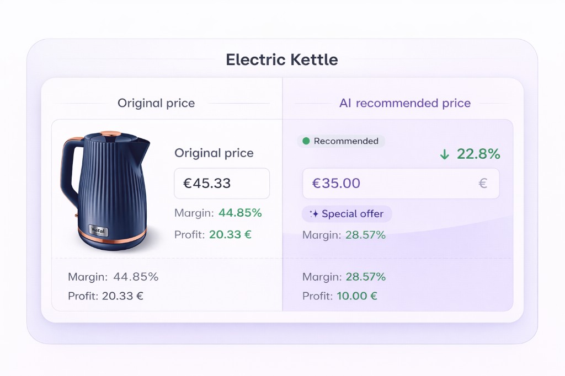Click the Profit 10.00 € summary value
This screenshot has height=376, width=565.
[357, 296]
